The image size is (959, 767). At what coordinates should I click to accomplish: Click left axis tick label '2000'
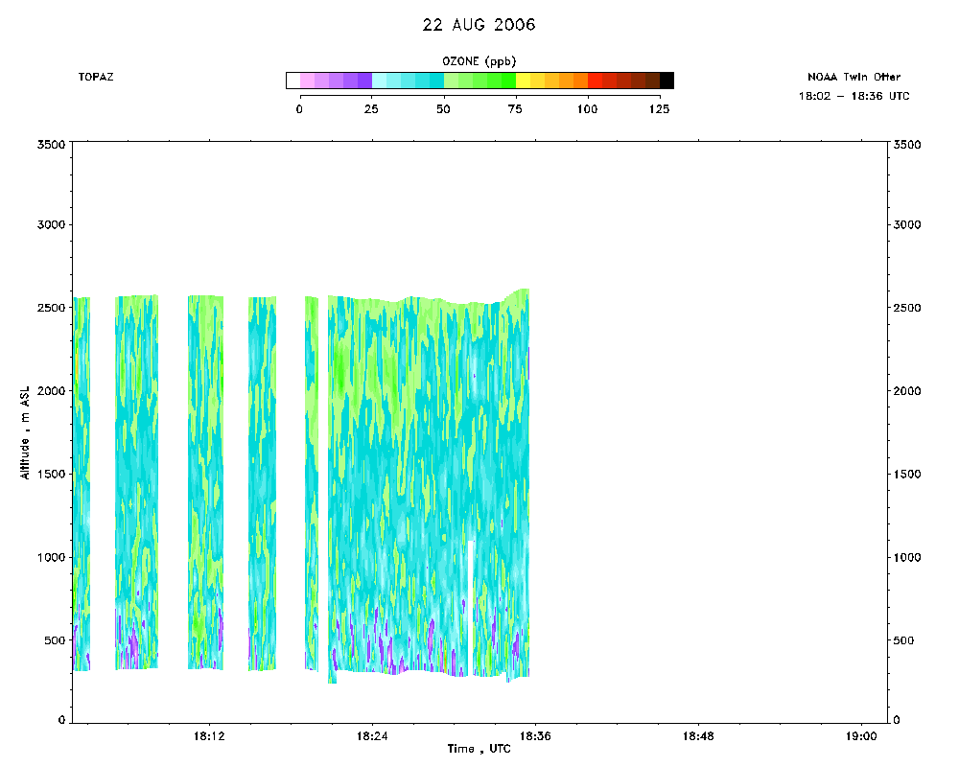tap(51, 391)
